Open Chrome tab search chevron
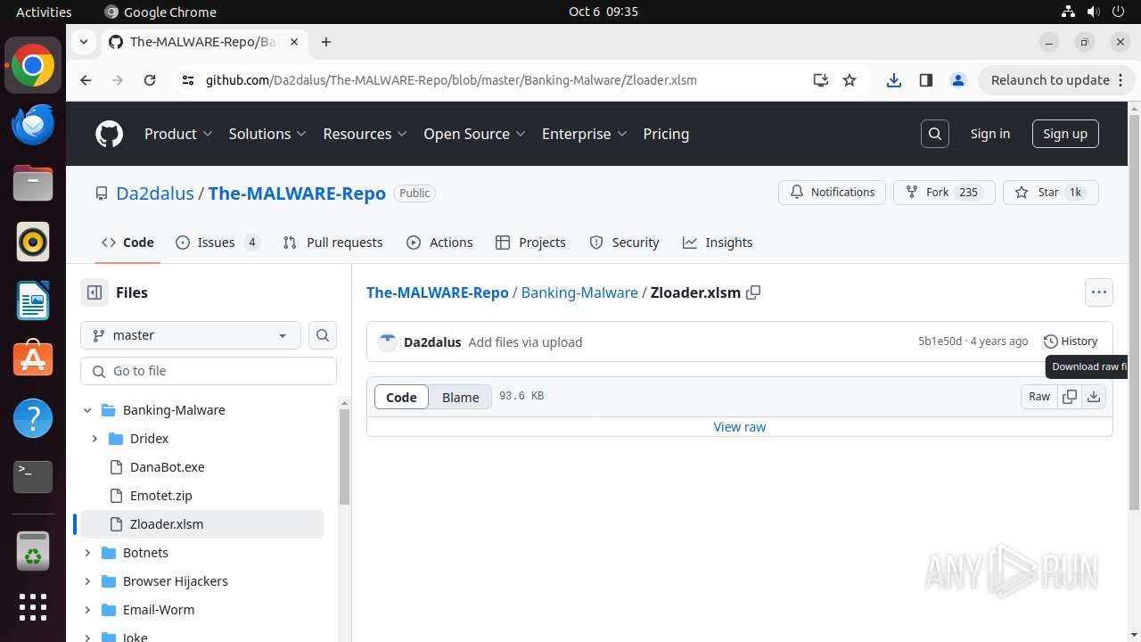1141x642 pixels. click(83, 42)
